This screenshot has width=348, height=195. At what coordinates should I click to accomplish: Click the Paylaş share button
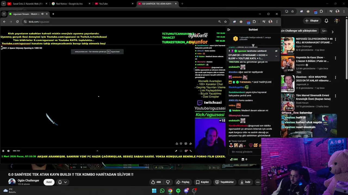(183, 182)
